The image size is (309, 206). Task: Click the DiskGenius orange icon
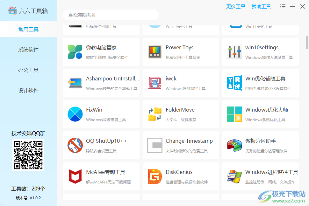click(x=155, y=176)
